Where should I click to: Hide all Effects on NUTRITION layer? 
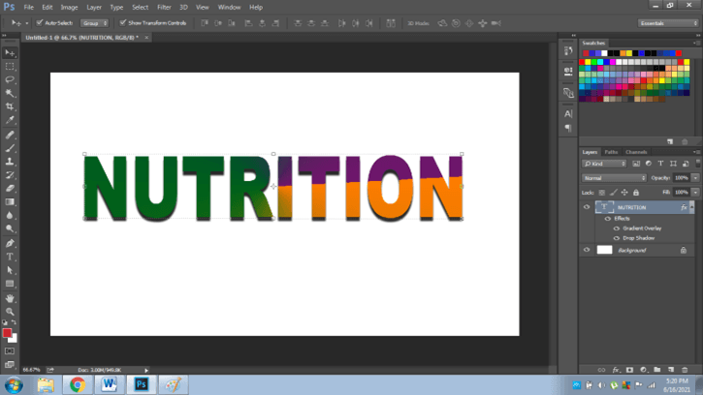click(x=608, y=219)
